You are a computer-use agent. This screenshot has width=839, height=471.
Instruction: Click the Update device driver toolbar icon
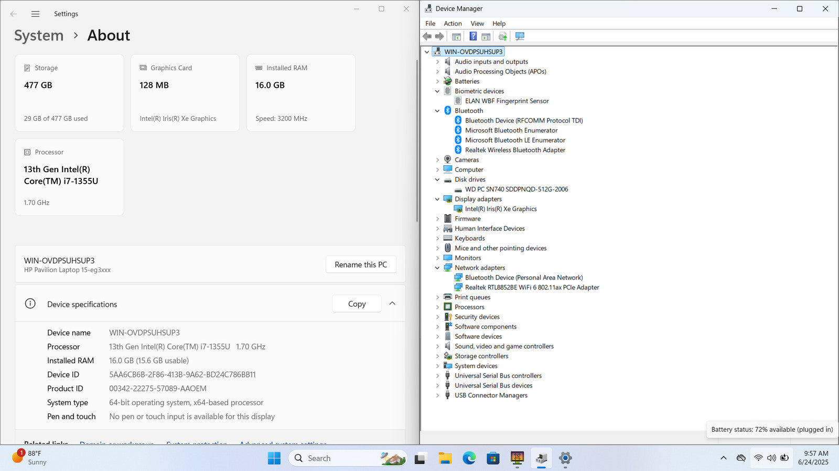502,36
